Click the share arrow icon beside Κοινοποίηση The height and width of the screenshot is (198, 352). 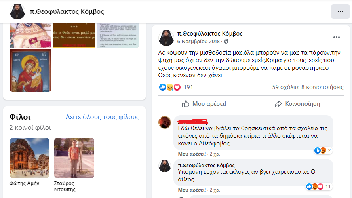278,104
